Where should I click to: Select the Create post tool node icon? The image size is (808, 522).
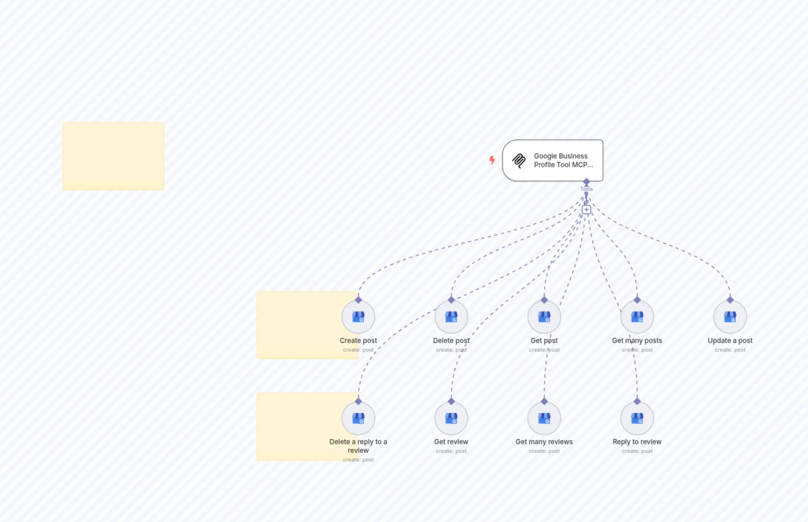[x=358, y=316]
